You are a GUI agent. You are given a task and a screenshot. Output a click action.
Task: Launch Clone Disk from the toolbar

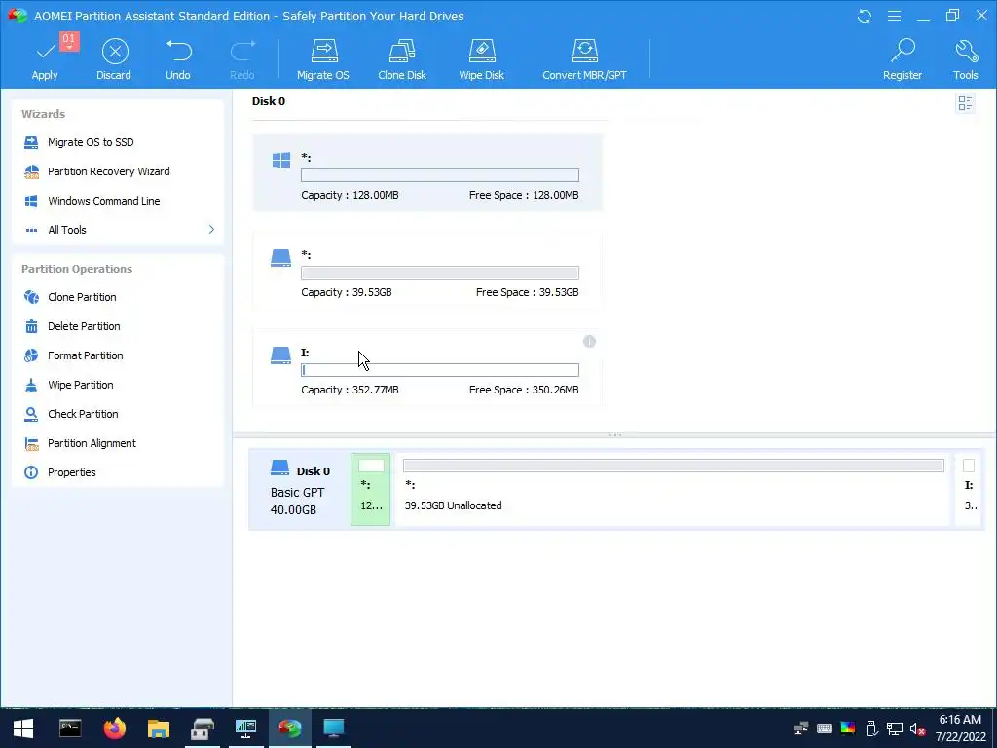(x=402, y=59)
